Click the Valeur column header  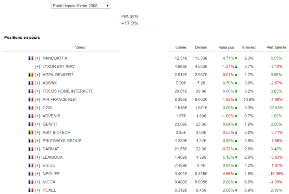(80, 47)
